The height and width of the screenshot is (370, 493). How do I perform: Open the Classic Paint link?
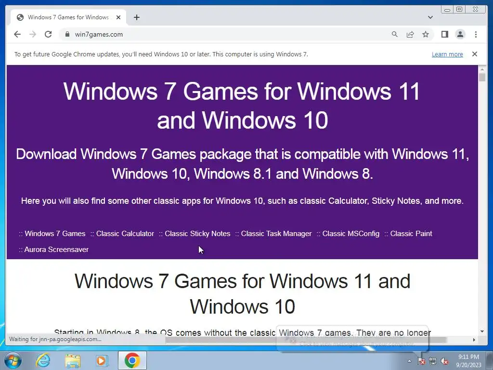pyautogui.click(x=411, y=234)
